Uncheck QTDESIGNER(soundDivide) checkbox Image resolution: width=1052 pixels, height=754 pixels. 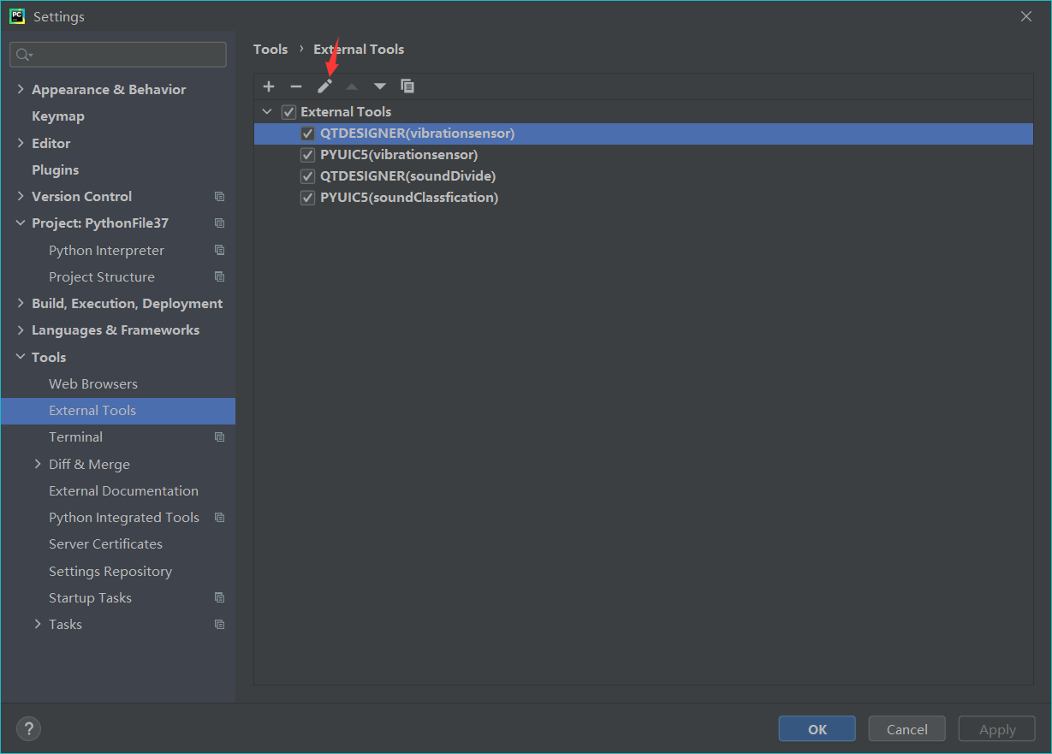[308, 176]
